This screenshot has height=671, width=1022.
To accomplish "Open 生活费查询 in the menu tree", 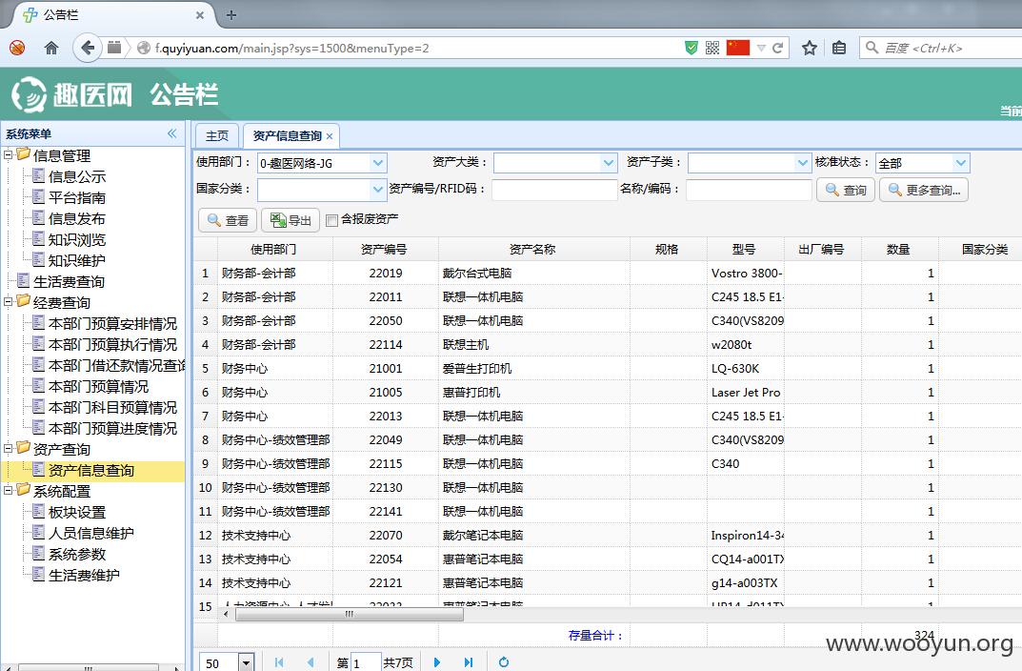I will coord(70,282).
